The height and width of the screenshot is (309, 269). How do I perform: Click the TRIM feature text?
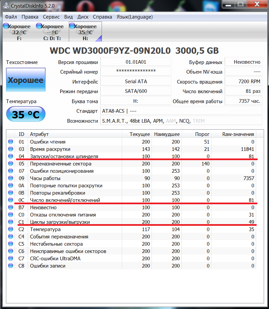coord(199,121)
